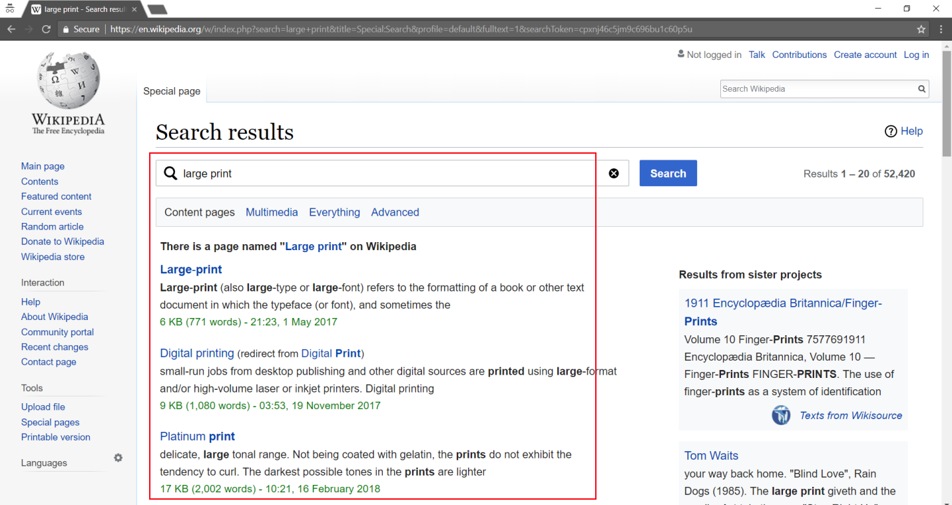Click the 'Texts from Wikisource' link
Viewport: 952px width, 505px height.
click(x=851, y=415)
